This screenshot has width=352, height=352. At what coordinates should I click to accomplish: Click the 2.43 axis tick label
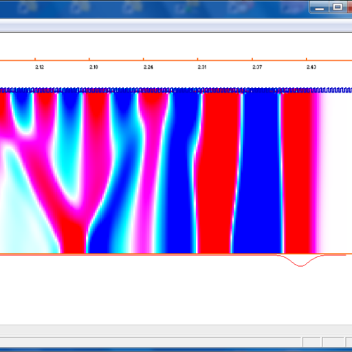(x=311, y=67)
